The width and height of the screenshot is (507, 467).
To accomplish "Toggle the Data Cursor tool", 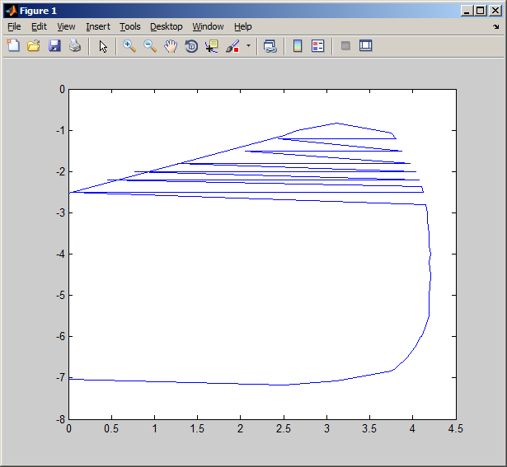I will click(212, 46).
